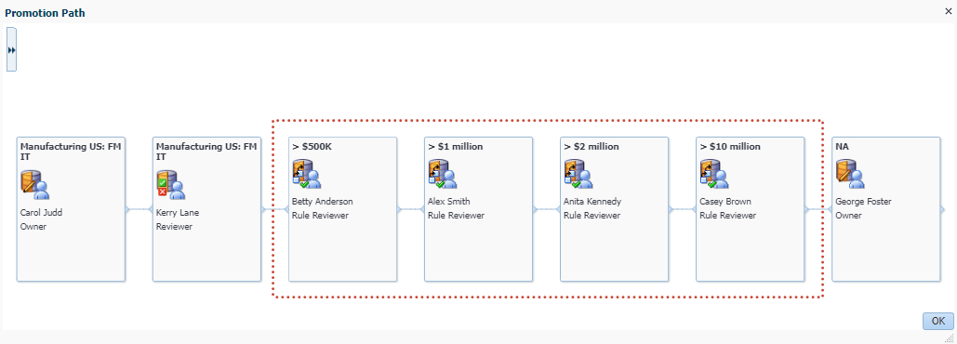Click the OK button

pyautogui.click(x=938, y=321)
